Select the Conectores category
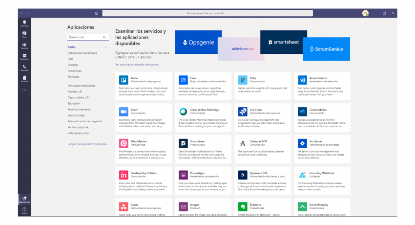The width and height of the screenshot is (415, 225). [75, 71]
